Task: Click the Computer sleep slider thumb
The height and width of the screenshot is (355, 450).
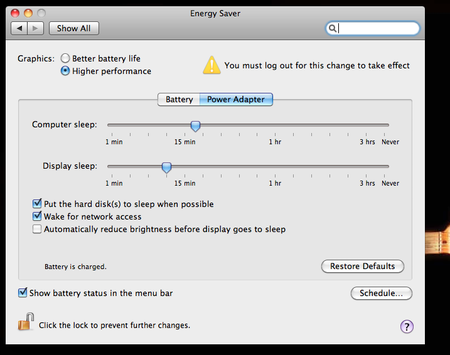Action: tap(195, 126)
